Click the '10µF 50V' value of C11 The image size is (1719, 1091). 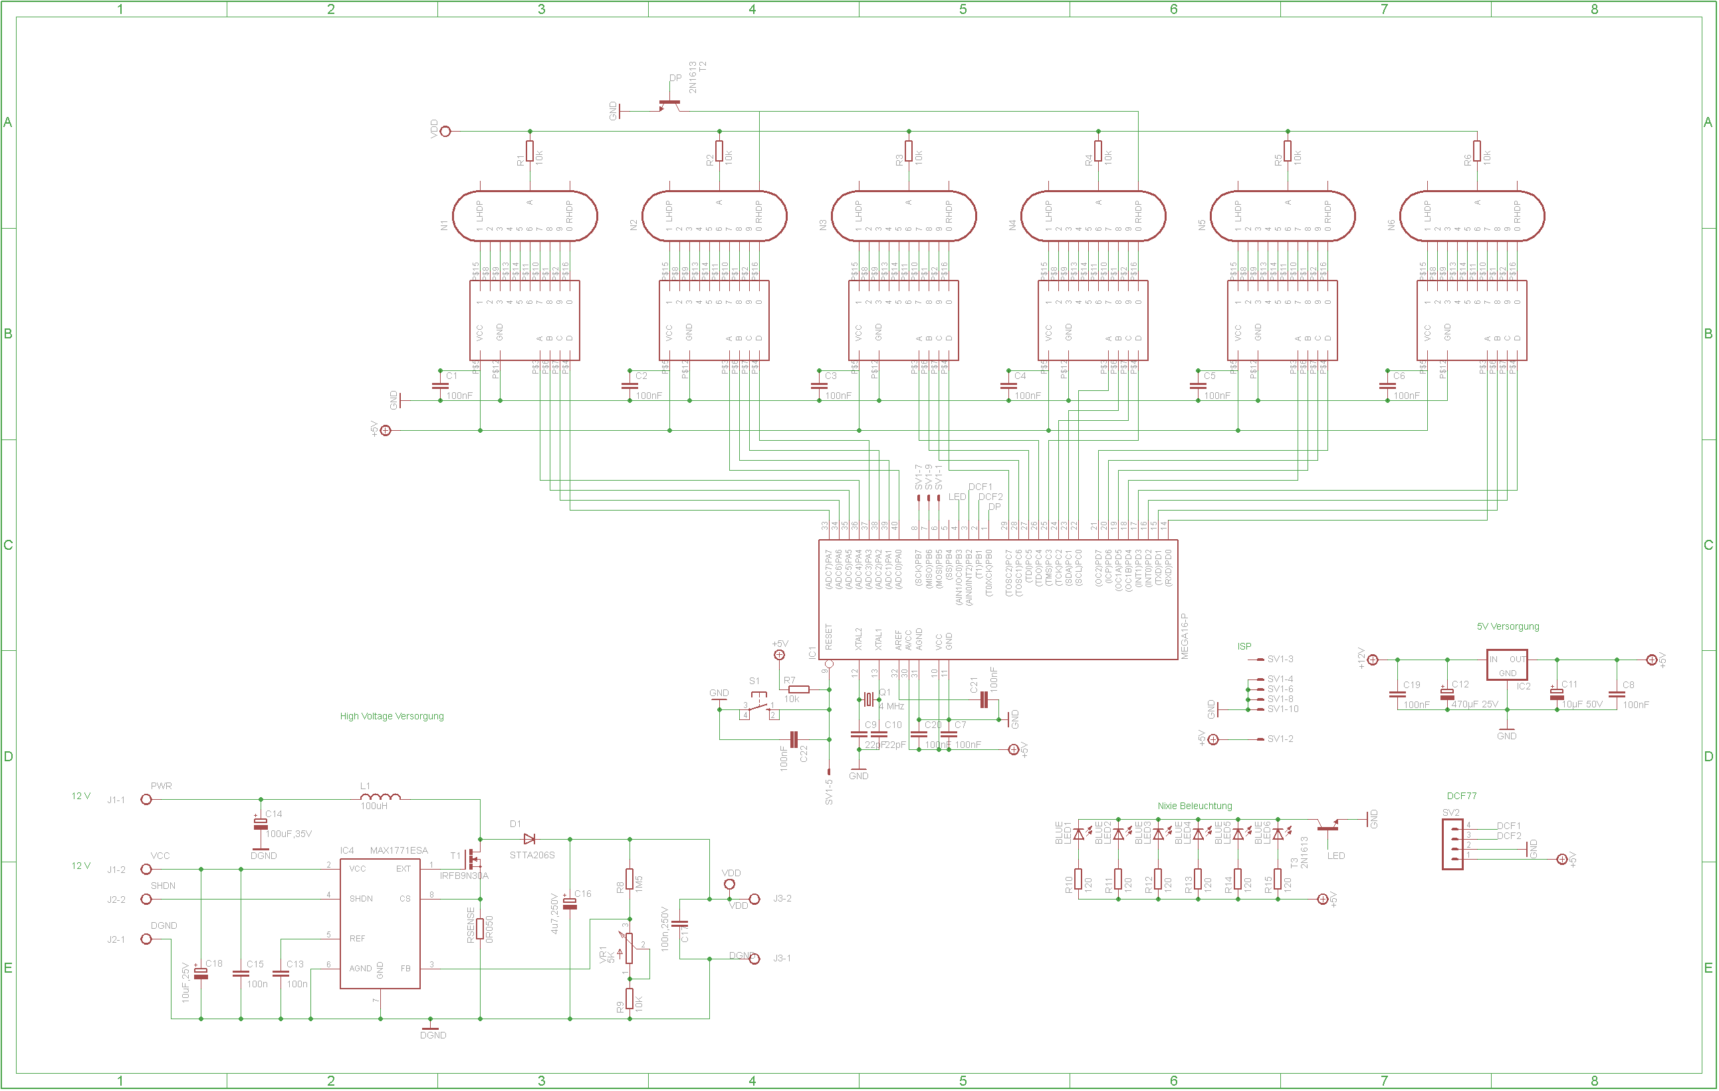pos(1582,704)
